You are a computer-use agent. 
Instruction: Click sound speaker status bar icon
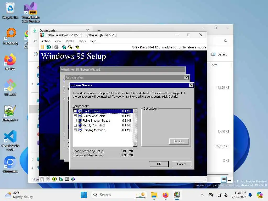tap(73, 179)
